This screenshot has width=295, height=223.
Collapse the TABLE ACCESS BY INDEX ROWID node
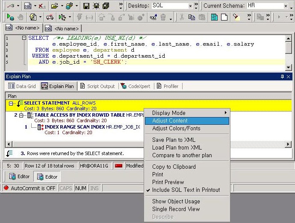(21, 115)
